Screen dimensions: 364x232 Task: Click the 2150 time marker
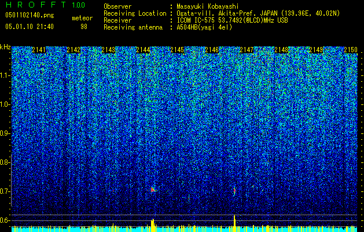351,50
